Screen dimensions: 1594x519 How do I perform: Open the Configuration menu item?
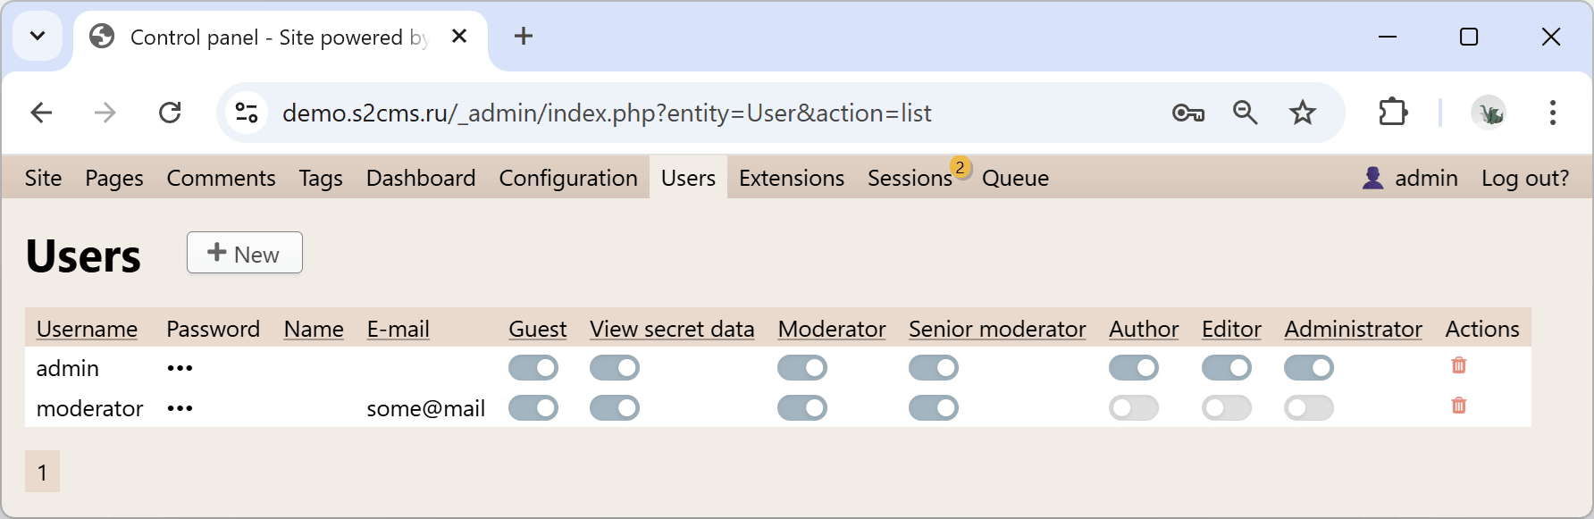(x=568, y=178)
